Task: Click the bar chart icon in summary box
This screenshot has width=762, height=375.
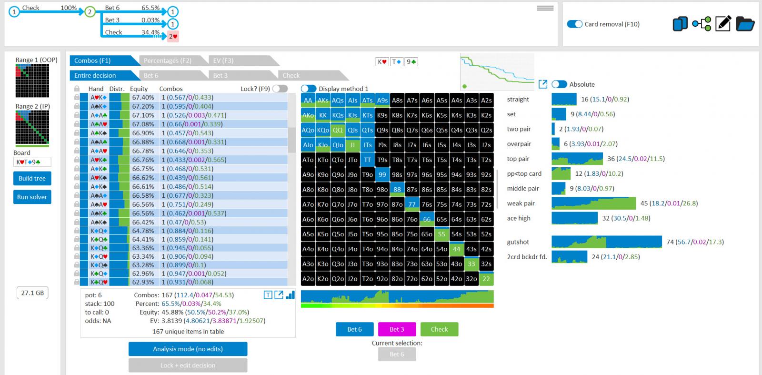Action: 290,295
